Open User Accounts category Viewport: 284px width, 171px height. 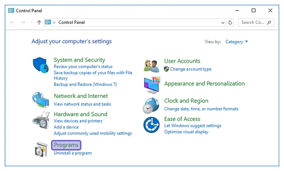pos(182,61)
